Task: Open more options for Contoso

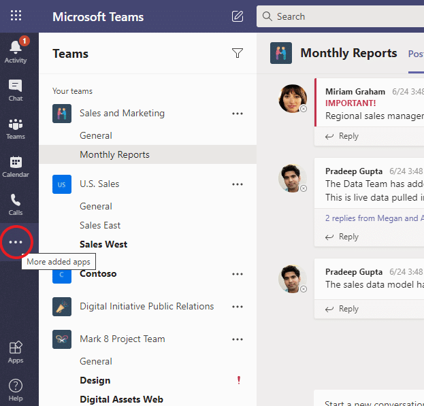Action: (238, 274)
